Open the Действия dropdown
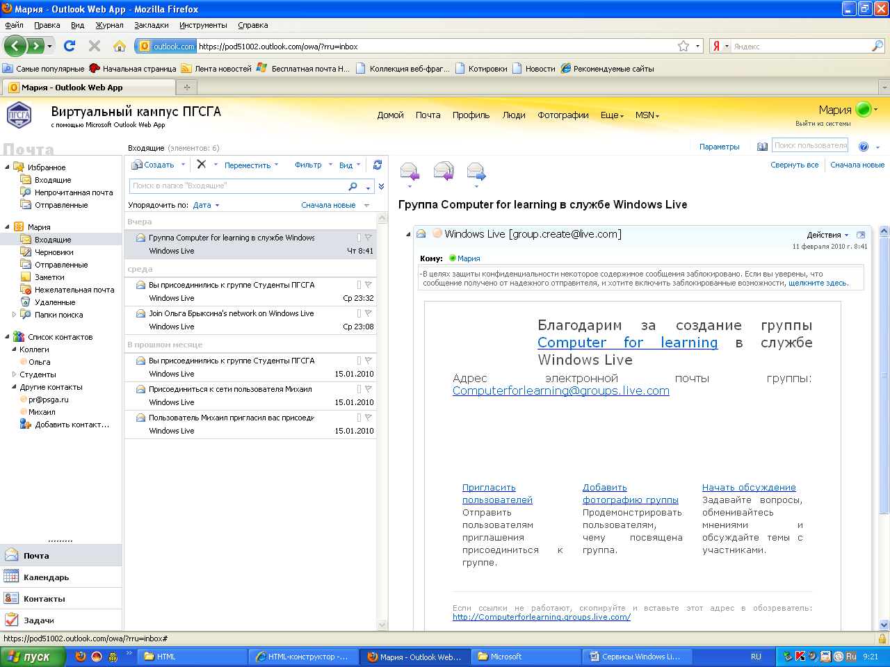 (827, 235)
